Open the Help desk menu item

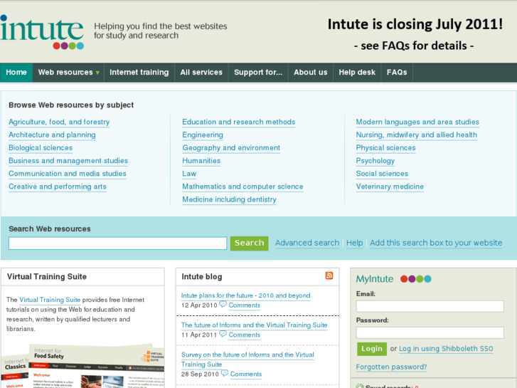[357, 73]
